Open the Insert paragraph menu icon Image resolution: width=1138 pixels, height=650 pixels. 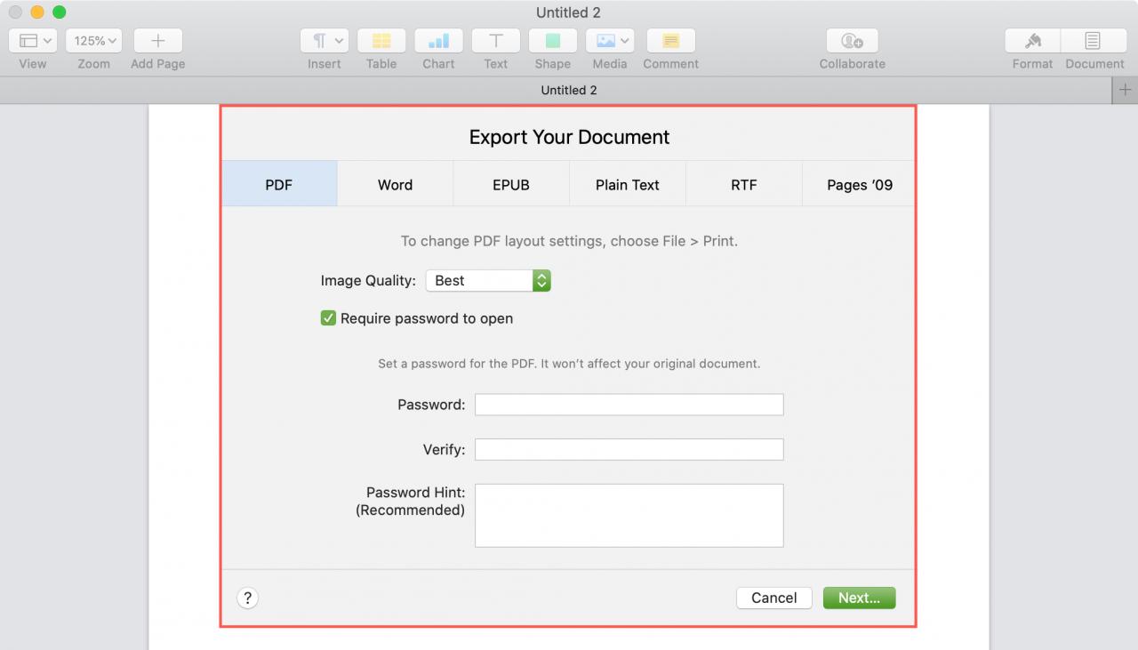pos(325,41)
